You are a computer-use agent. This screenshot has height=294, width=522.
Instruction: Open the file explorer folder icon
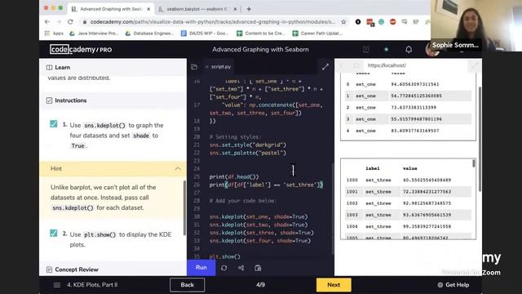[194, 67]
